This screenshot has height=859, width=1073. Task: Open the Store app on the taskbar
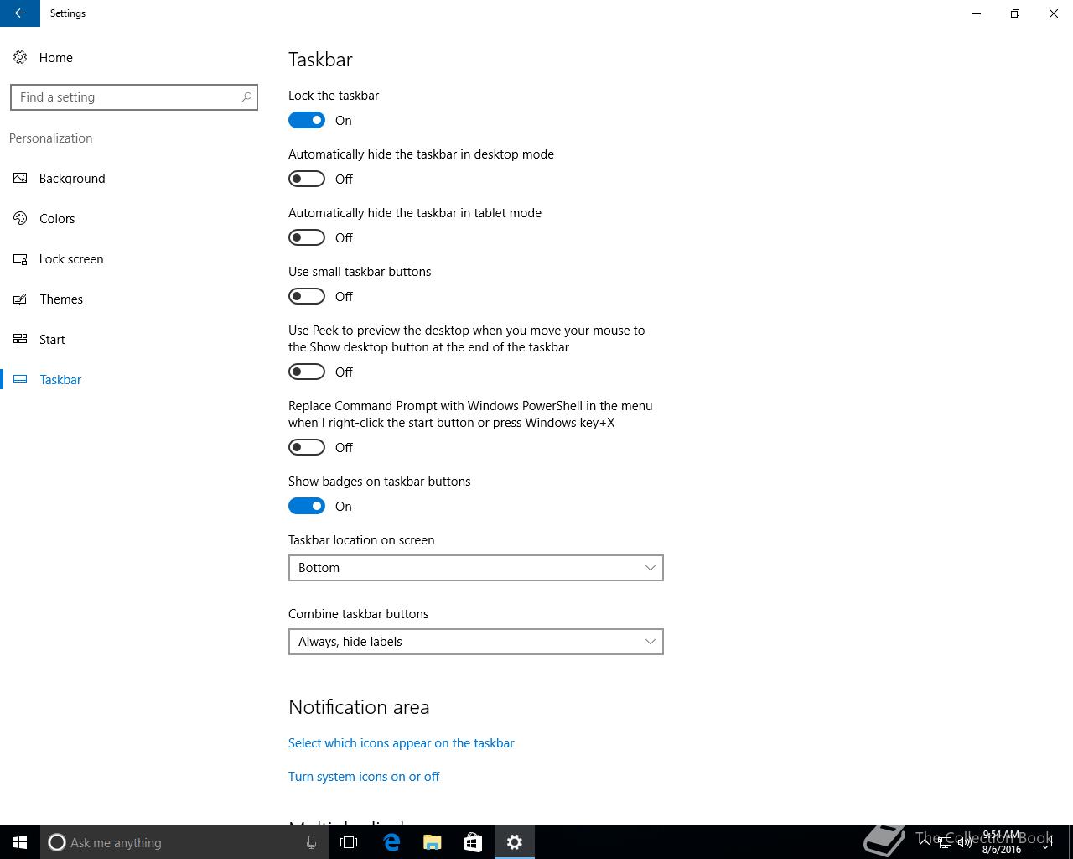[473, 842]
